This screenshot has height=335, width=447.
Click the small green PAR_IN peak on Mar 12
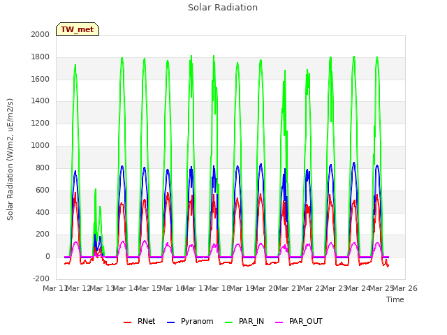(96, 189)
